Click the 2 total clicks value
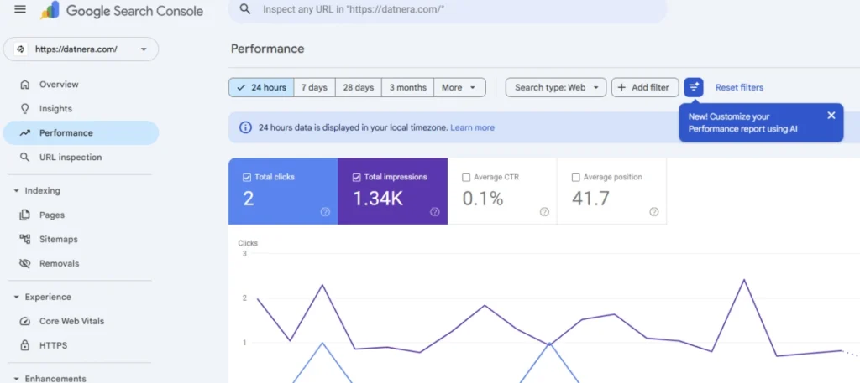This screenshot has height=383, width=860. [249, 199]
